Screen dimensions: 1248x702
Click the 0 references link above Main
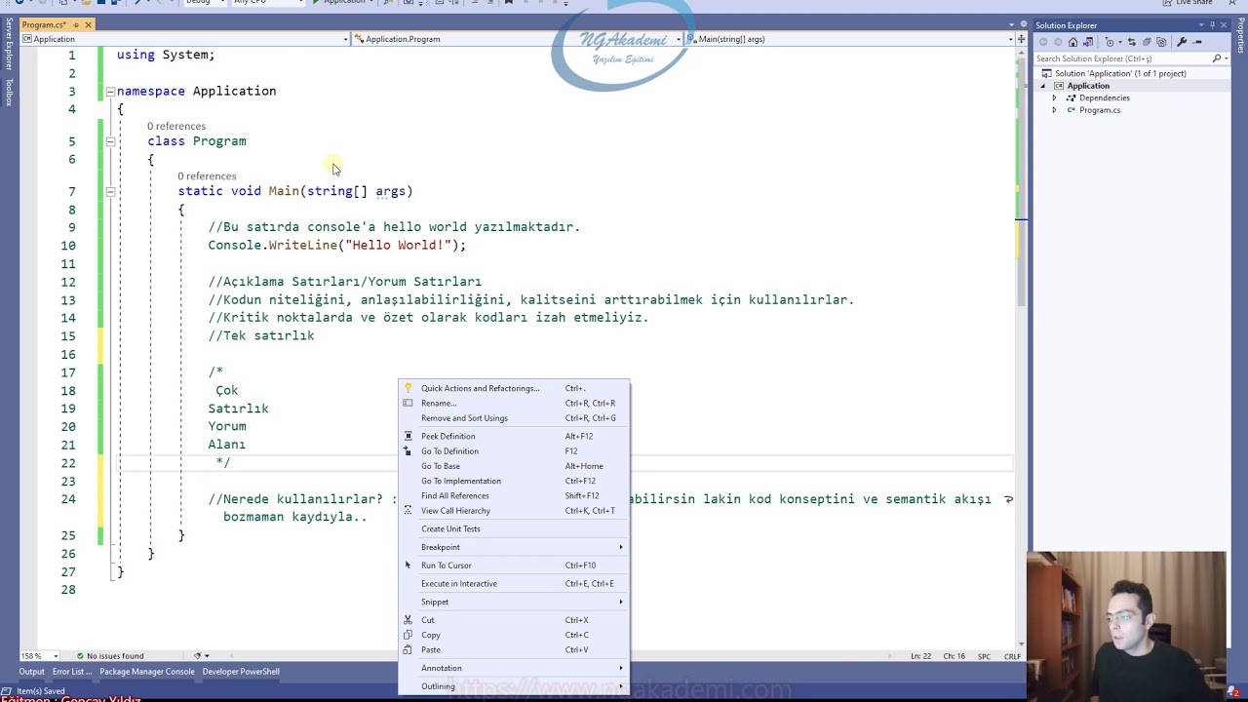[207, 176]
